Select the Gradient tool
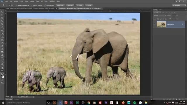Image resolution: width=187 pixels, height=105 pixels. [x=2, y=46]
